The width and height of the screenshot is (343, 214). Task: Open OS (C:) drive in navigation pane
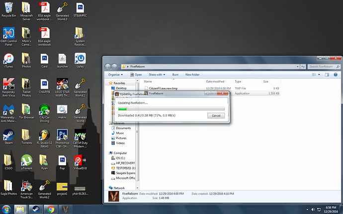coord(118,158)
